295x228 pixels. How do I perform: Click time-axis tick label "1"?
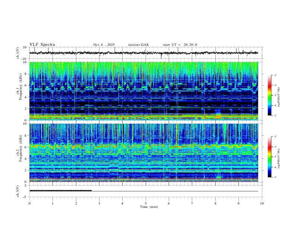click(x=53, y=203)
